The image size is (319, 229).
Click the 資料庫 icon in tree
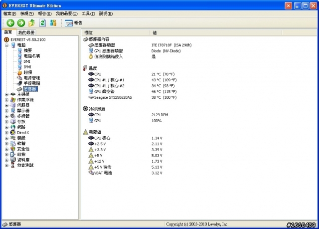tap(13, 160)
